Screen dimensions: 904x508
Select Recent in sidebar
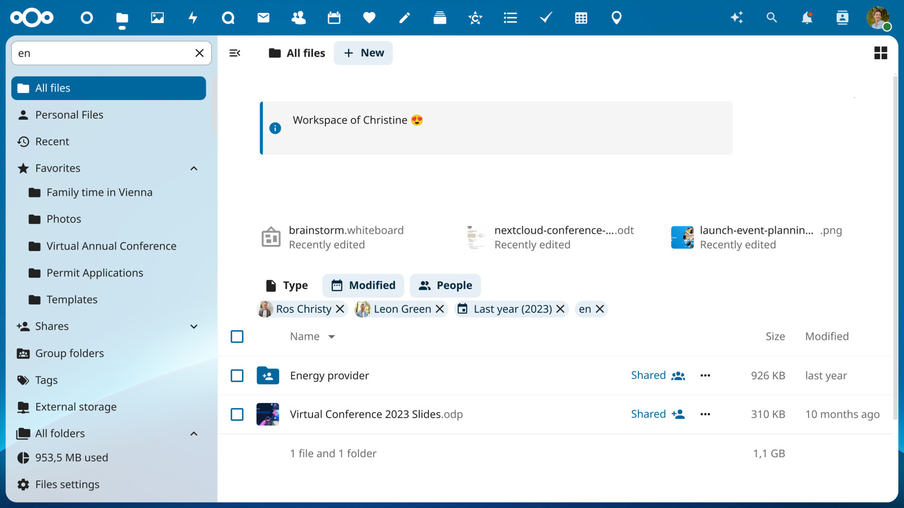[x=108, y=142]
